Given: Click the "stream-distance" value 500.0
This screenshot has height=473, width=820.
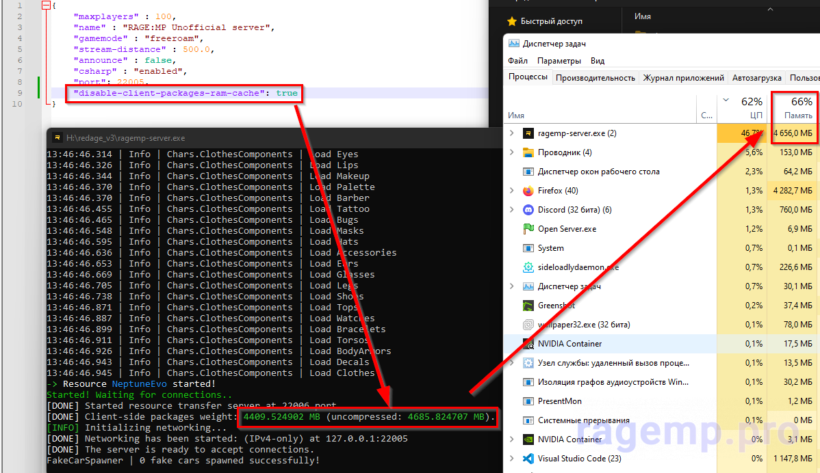Looking at the screenshot, I should tap(196, 50).
